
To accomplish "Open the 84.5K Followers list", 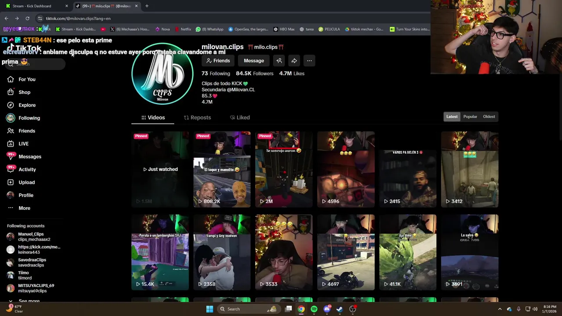I will [x=255, y=73].
